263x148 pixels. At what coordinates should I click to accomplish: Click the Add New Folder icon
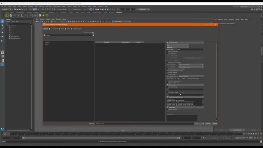tap(93, 33)
